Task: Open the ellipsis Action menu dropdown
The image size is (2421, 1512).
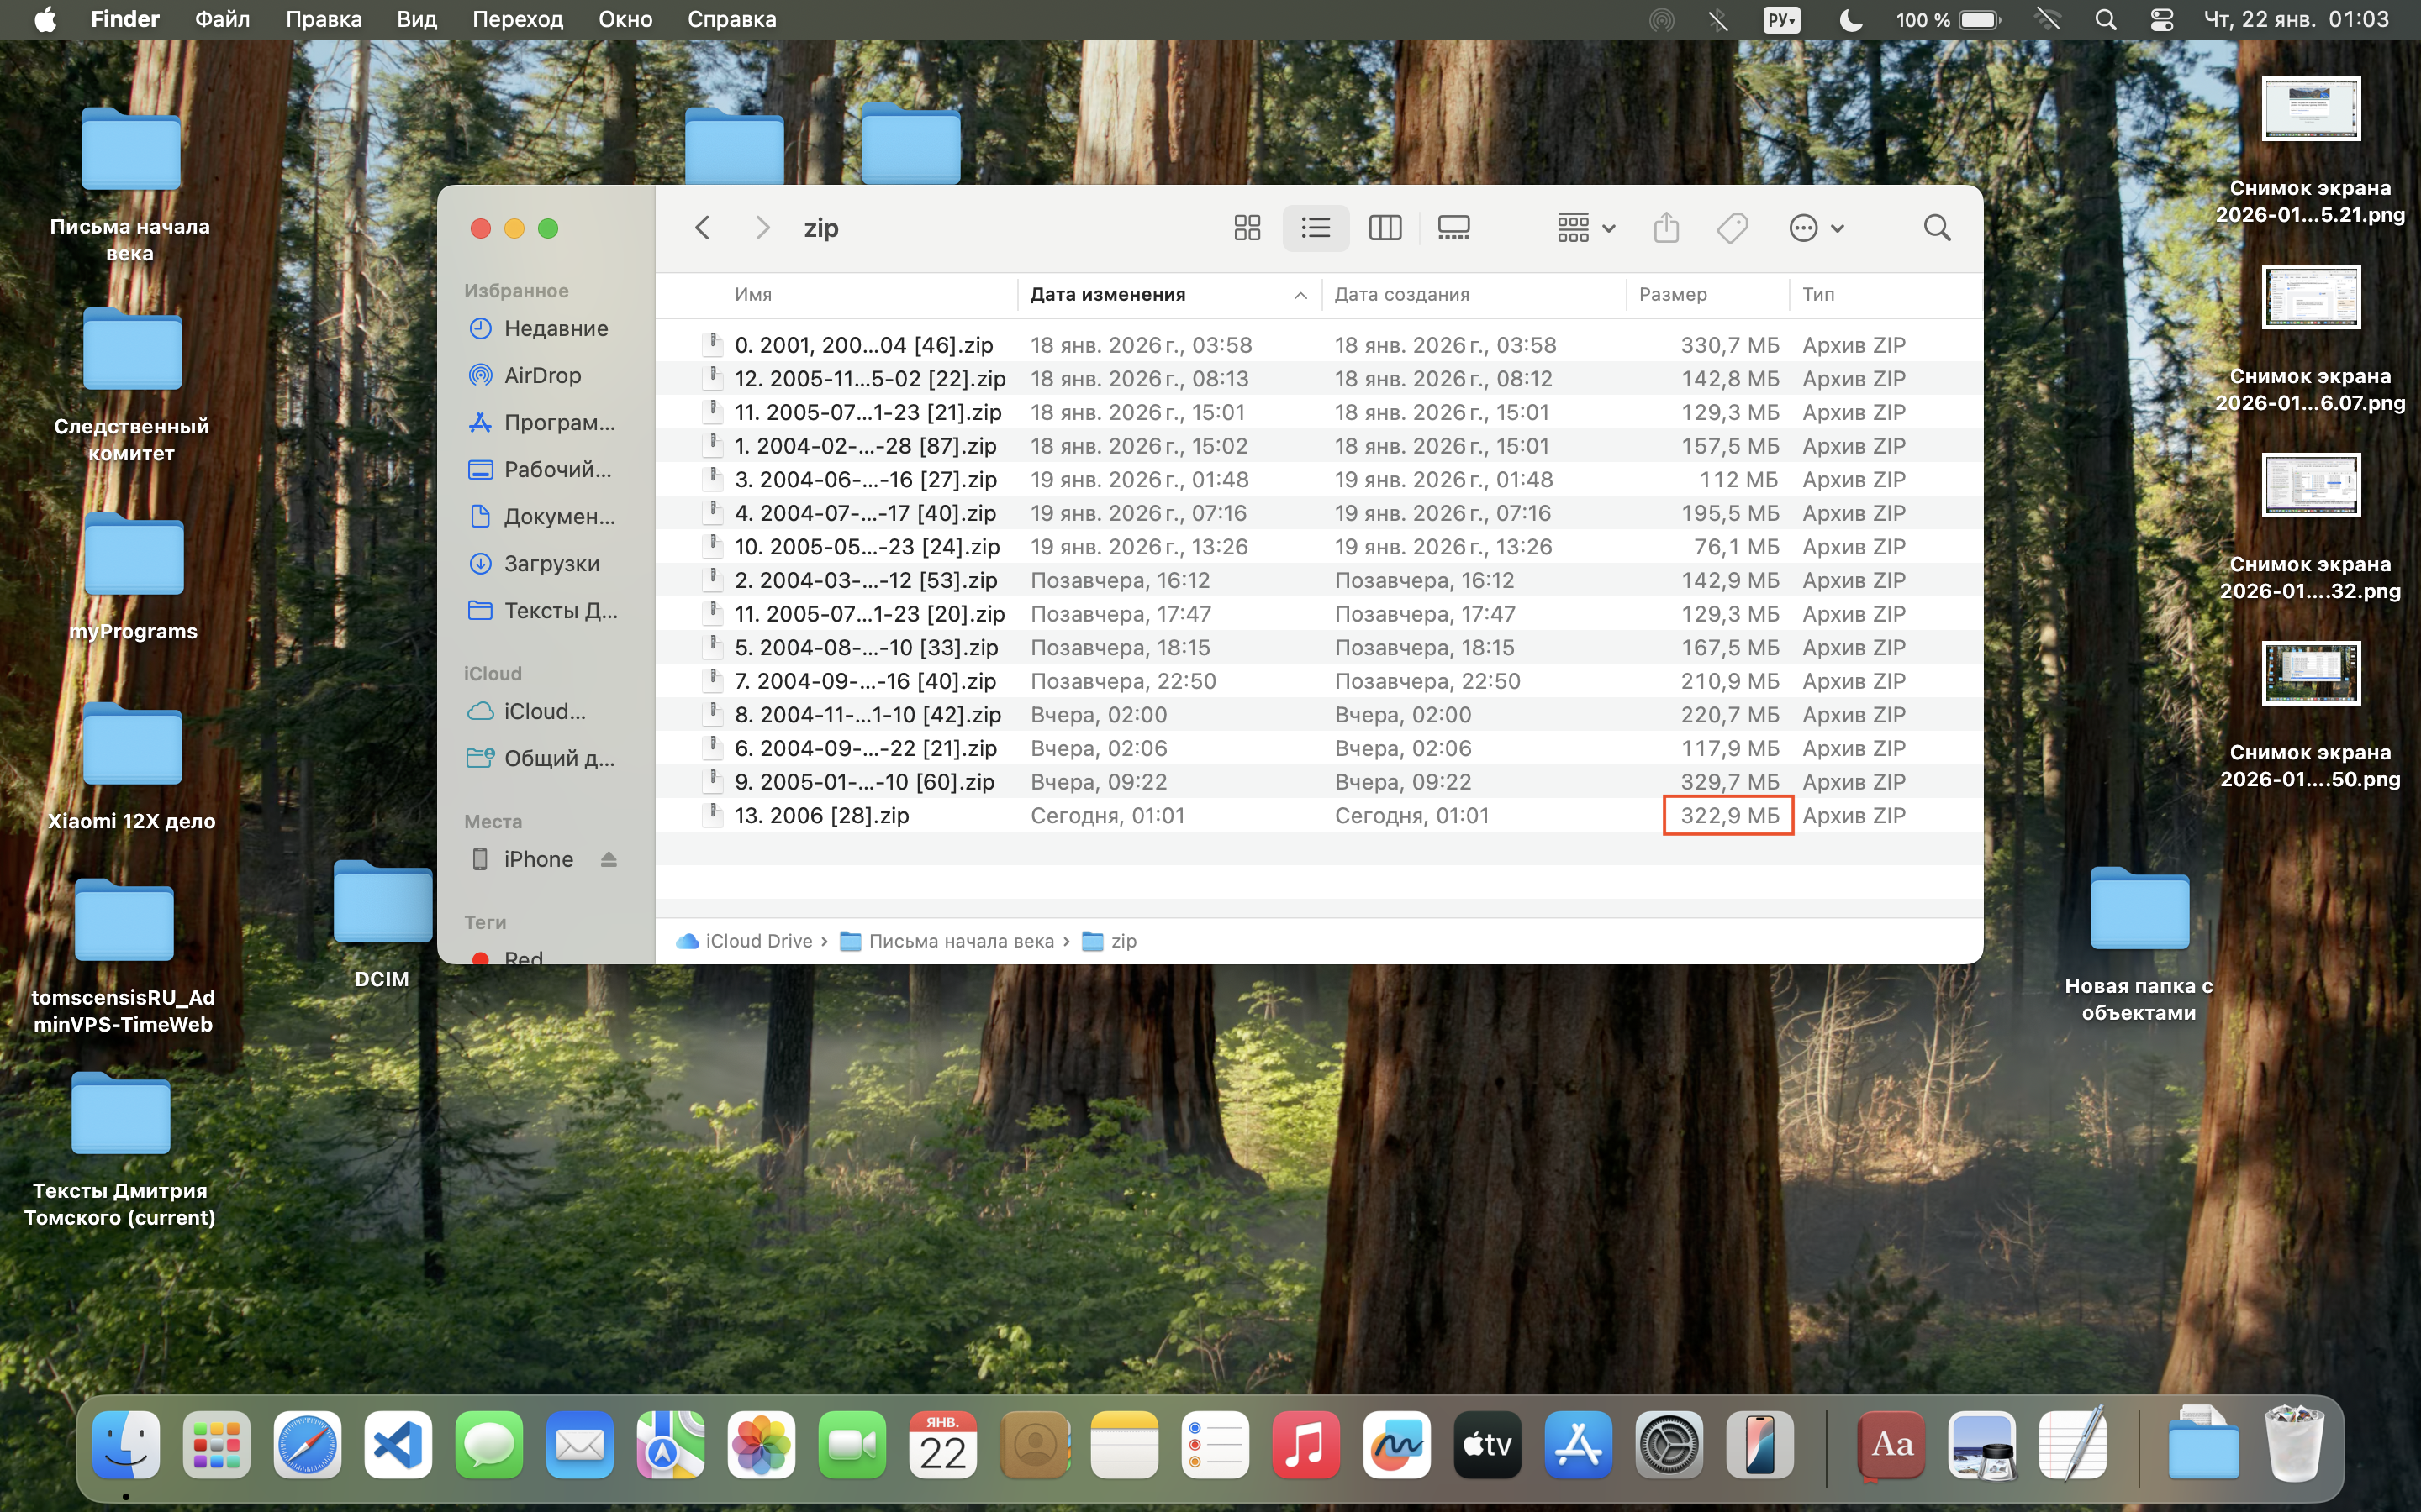Action: click(1816, 228)
